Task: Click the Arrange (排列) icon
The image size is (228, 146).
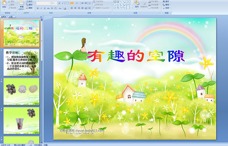Action: [x=136, y=4]
